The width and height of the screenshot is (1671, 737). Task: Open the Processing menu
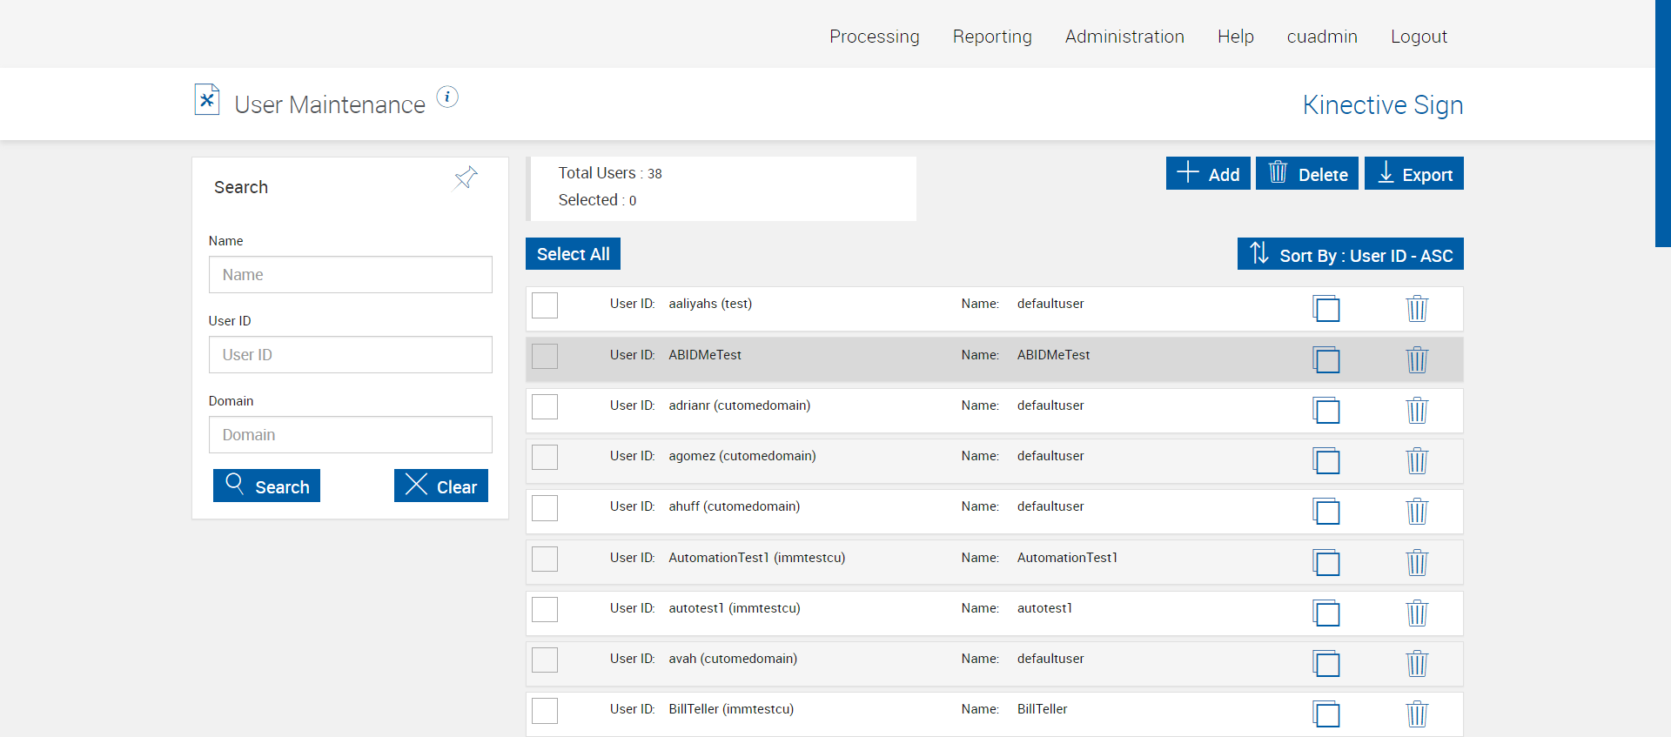coord(875,37)
